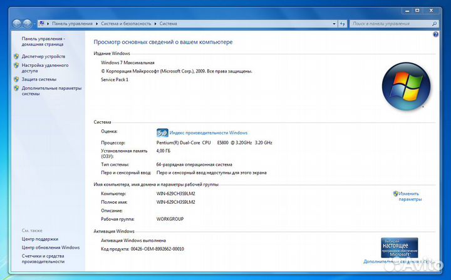The image size is (451, 280).
Task: Click shield icon next to Настройка удаленного доступа
Action: (x=16, y=66)
